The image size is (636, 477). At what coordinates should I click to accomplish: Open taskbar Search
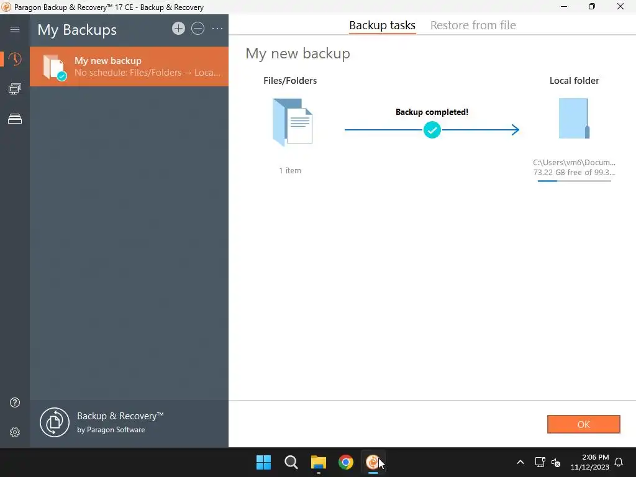tap(291, 462)
